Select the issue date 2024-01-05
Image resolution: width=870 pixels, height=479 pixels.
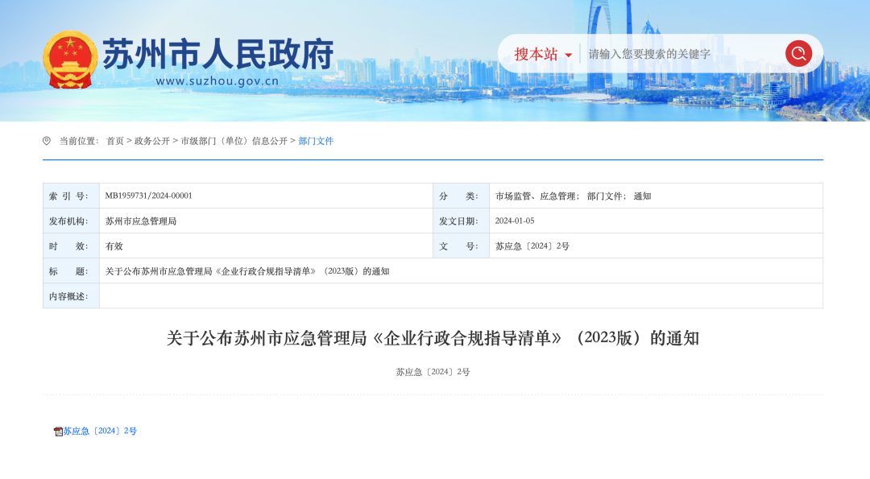point(514,221)
